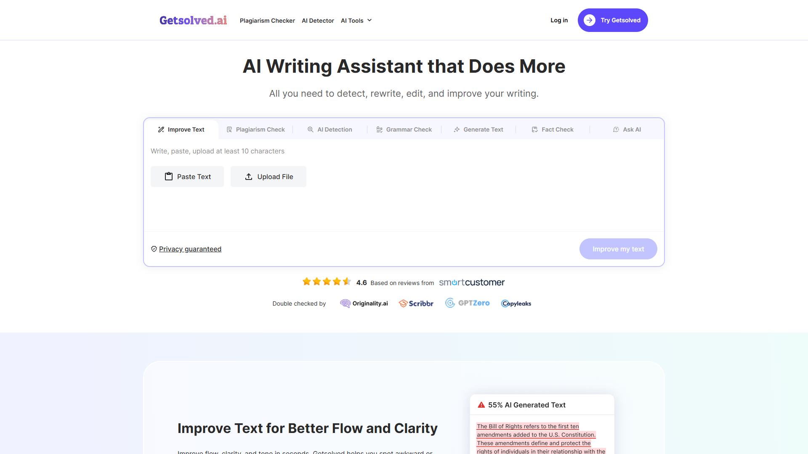The width and height of the screenshot is (808, 454).
Task: Click the Plagiarism Check document icon
Action: pos(229,129)
